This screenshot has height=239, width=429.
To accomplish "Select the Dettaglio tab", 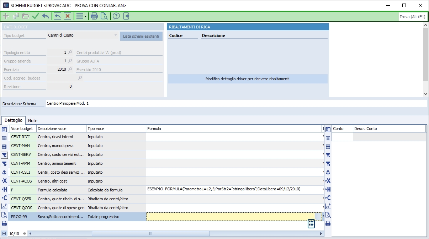I will click(x=14, y=120).
